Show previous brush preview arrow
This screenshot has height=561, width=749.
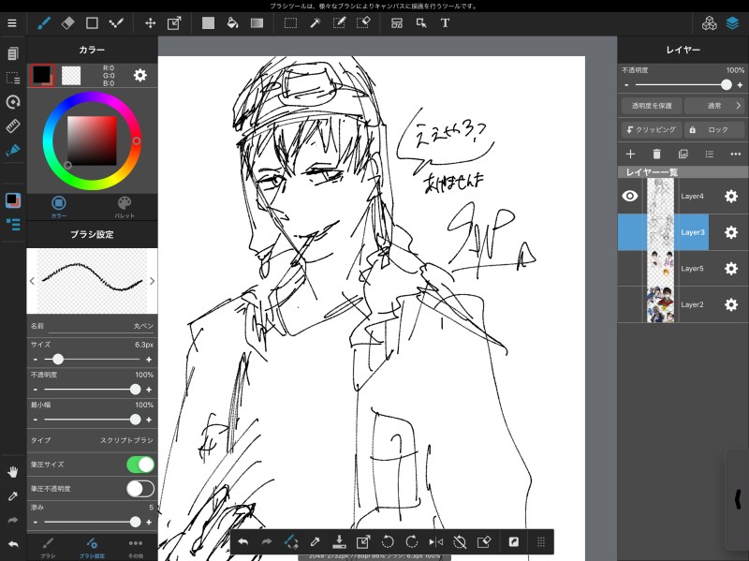tap(32, 281)
